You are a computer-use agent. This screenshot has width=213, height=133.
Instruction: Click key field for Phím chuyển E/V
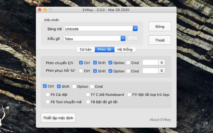pos(150,63)
